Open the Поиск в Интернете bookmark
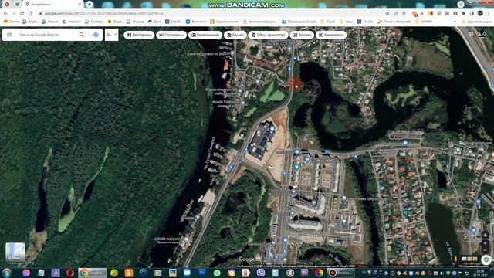This screenshot has height=278, width=494. pos(394,22)
